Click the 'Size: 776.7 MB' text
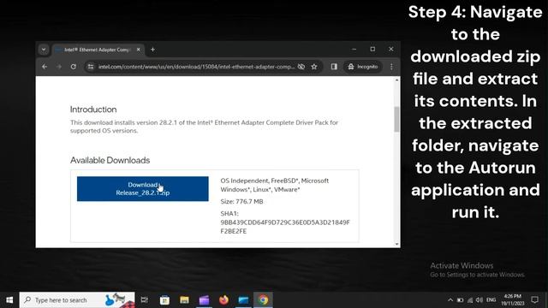Viewport: 548px width, 308px height. 241,202
